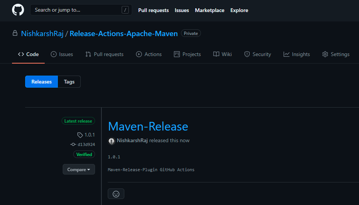Open the Wiki tab
The width and height of the screenshot is (359, 205).
pyautogui.click(x=222, y=54)
